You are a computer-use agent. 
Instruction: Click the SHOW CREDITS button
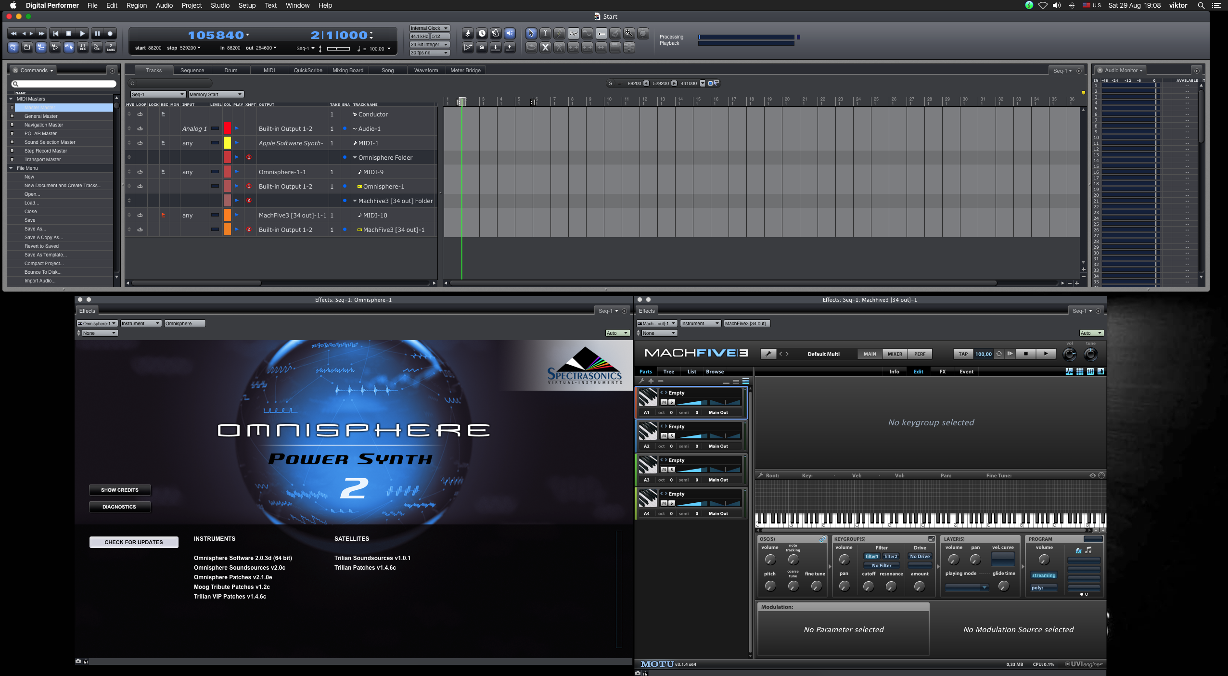[120, 490]
